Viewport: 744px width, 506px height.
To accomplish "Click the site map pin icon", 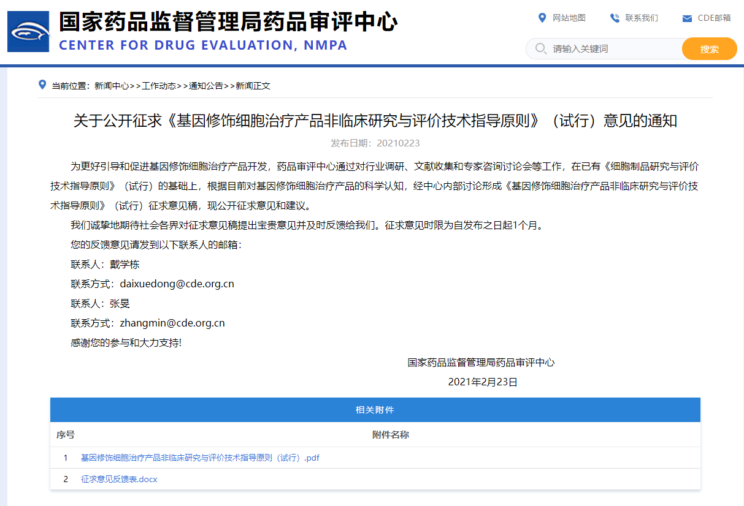I will pos(542,18).
